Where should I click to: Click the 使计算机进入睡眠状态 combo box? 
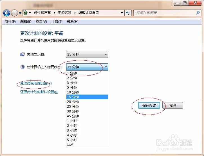87,67
